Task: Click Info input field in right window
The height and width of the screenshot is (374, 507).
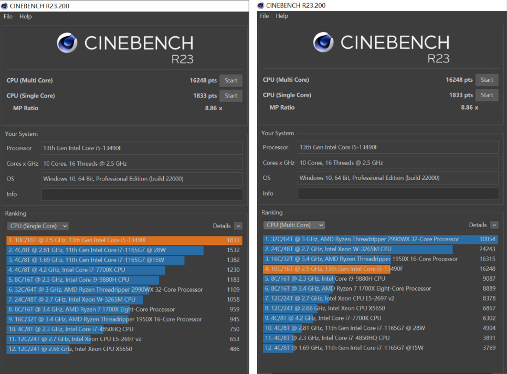Action: click(398, 194)
